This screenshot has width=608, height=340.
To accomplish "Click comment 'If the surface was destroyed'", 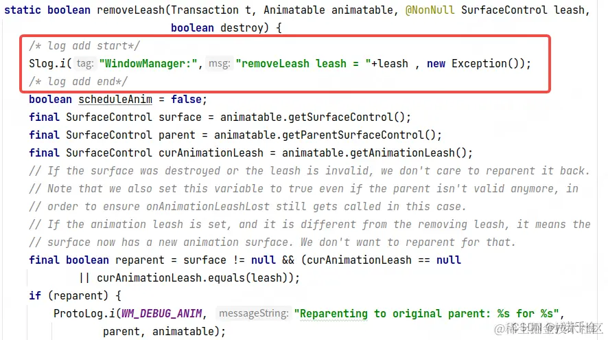I will coord(309,171).
